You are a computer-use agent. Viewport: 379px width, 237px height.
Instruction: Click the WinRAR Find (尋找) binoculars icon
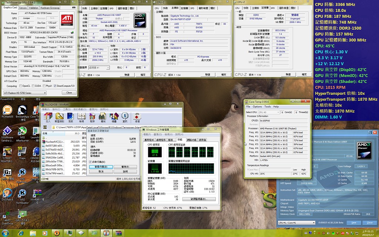(x=103, y=117)
